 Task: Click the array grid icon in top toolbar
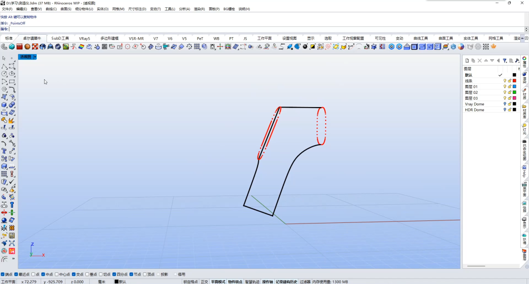click(197, 47)
